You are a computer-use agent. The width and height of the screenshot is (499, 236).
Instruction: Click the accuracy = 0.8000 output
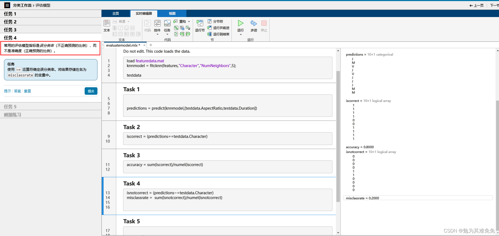pos(360,147)
